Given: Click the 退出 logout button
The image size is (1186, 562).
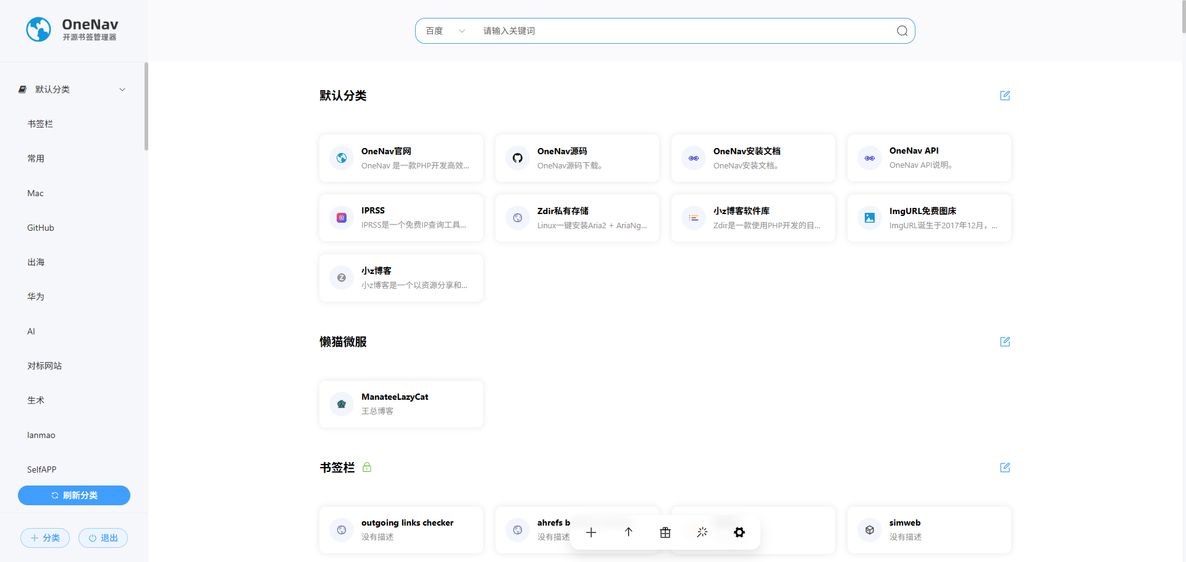Looking at the screenshot, I should 103,538.
